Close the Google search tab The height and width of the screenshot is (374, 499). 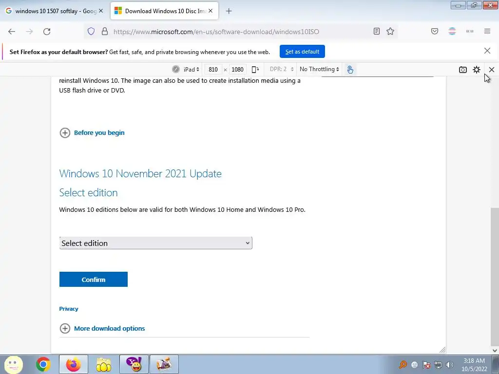[x=101, y=11]
